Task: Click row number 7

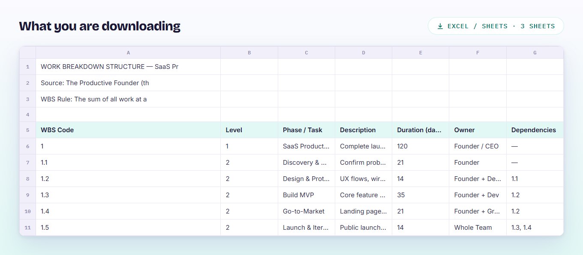Action: (28, 163)
